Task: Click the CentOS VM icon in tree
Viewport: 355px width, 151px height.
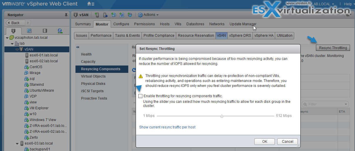Action: pyautogui.click(x=27, y=67)
